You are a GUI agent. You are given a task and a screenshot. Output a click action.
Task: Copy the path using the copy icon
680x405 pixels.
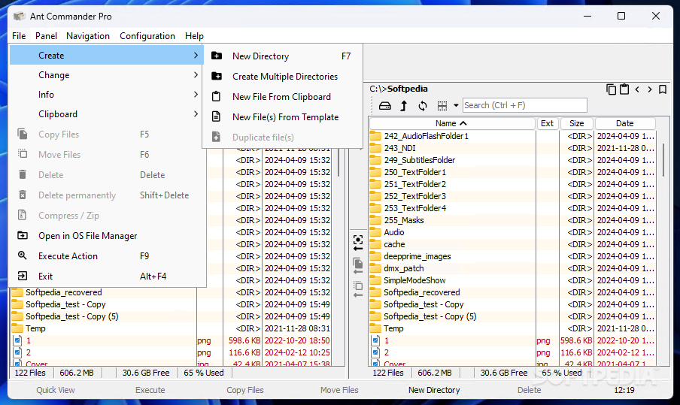coord(611,89)
